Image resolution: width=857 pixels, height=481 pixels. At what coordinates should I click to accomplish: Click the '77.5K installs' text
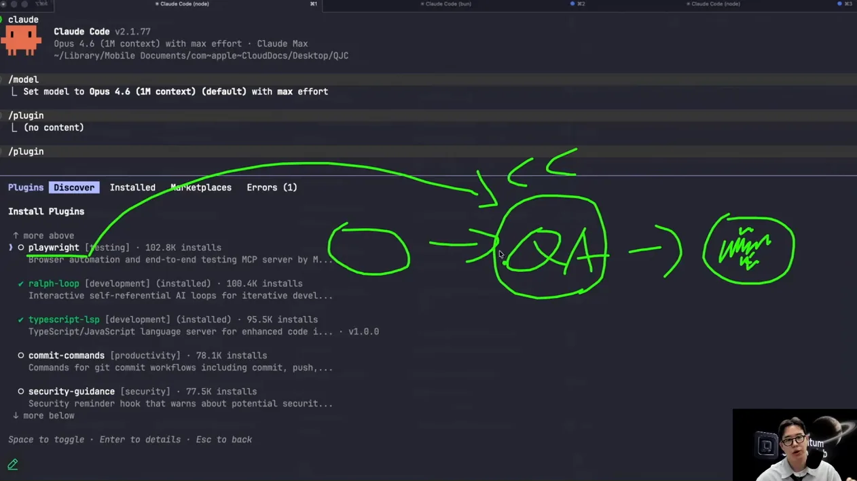point(221,391)
